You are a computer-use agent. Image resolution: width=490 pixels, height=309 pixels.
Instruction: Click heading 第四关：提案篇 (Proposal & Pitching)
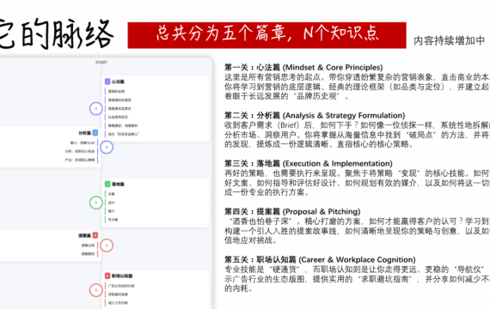point(292,212)
